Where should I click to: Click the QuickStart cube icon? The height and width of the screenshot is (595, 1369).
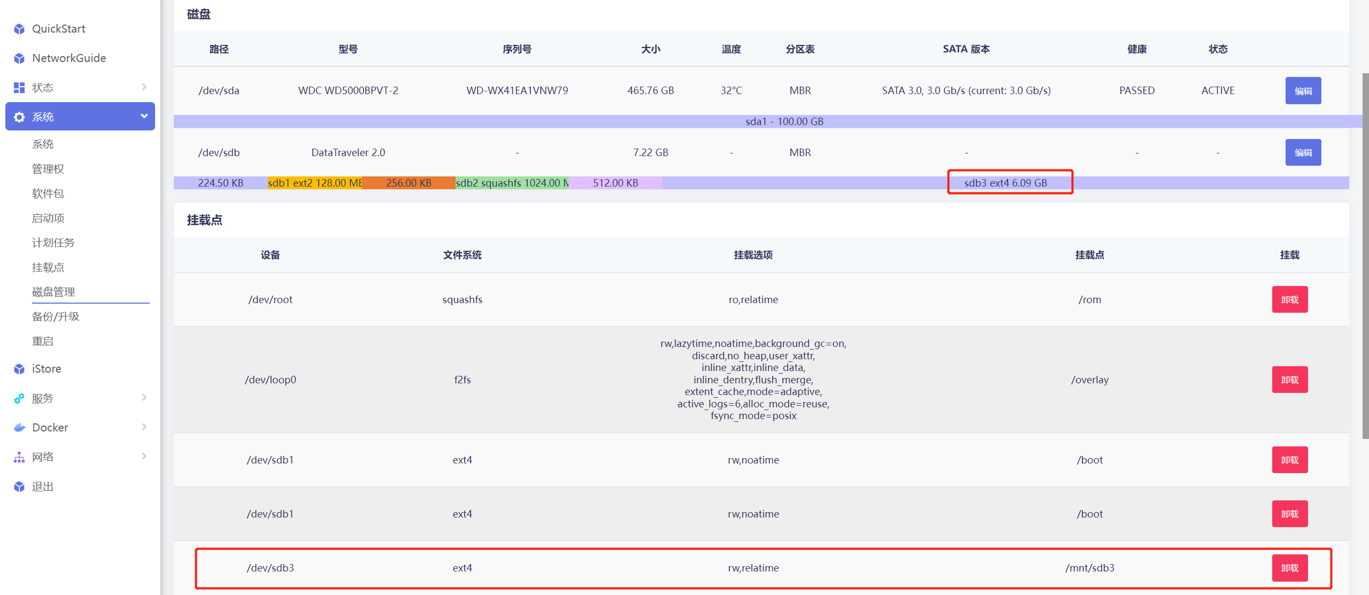tap(19, 29)
